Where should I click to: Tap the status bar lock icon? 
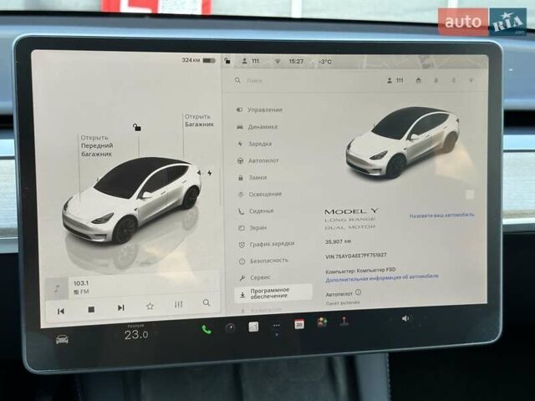click(227, 61)
